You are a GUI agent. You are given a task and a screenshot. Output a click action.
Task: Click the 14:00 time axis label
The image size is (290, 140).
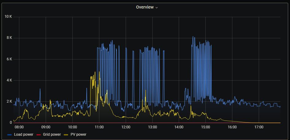(179, 127)
